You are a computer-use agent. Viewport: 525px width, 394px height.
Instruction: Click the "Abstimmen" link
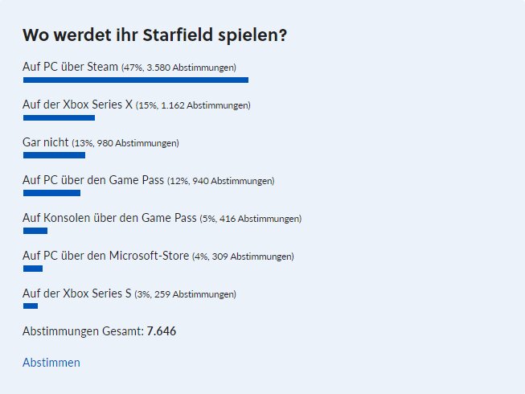click(x=51, y=363)
